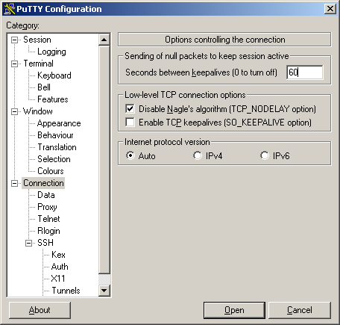Click the PuTTY icon in title bar

pyautogui.click(x=10, y=9)
